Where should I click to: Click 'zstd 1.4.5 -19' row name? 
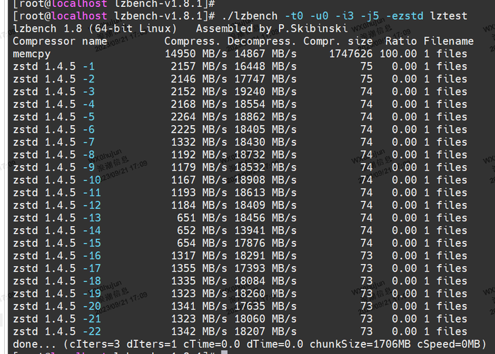[57, 294]
